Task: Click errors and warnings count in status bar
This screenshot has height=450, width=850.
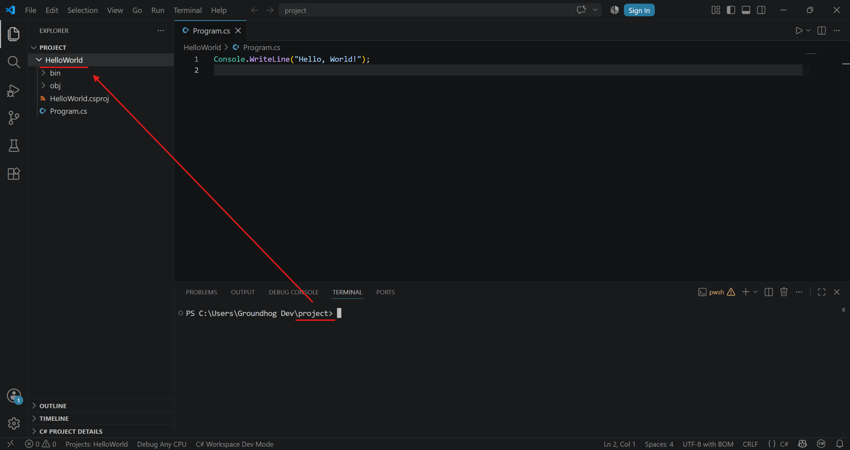Action: (x=40, y=444)
